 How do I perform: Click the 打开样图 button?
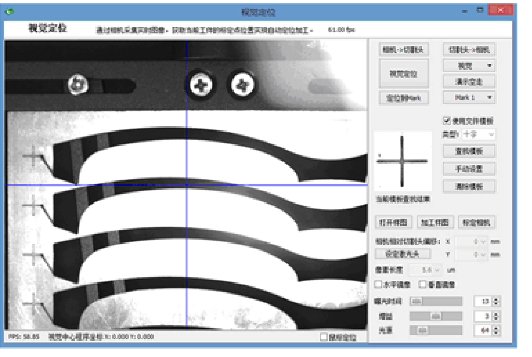point(393,222)
